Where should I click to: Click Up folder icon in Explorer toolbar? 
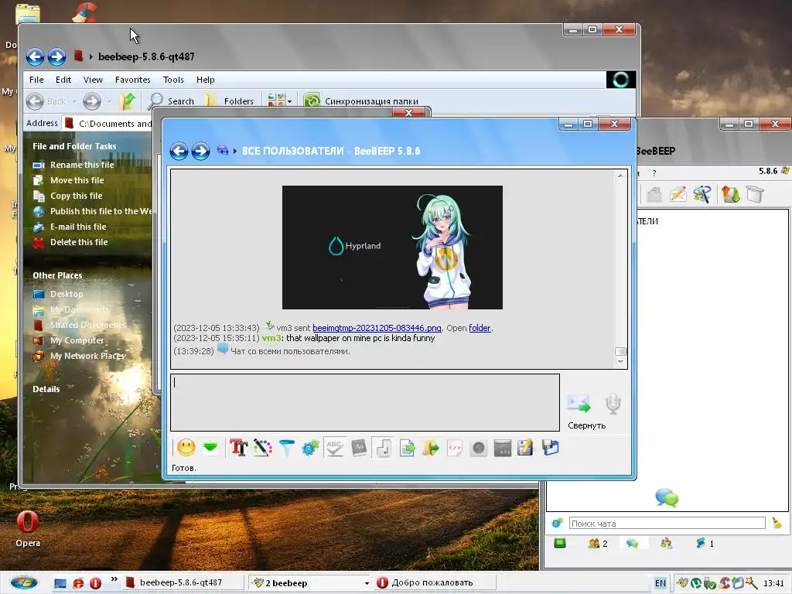click(x=128, y=101)
